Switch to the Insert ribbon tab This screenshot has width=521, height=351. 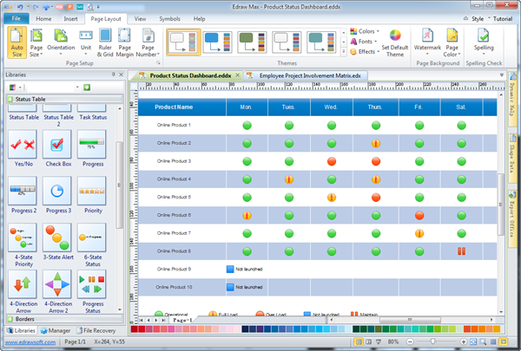tap(71, 17)
